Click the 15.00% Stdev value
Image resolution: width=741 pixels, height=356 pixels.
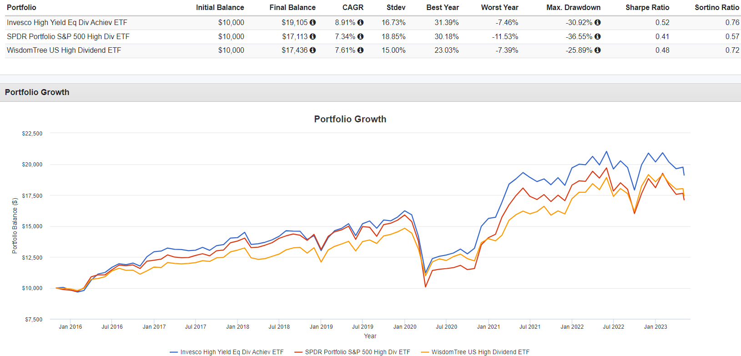393,50
